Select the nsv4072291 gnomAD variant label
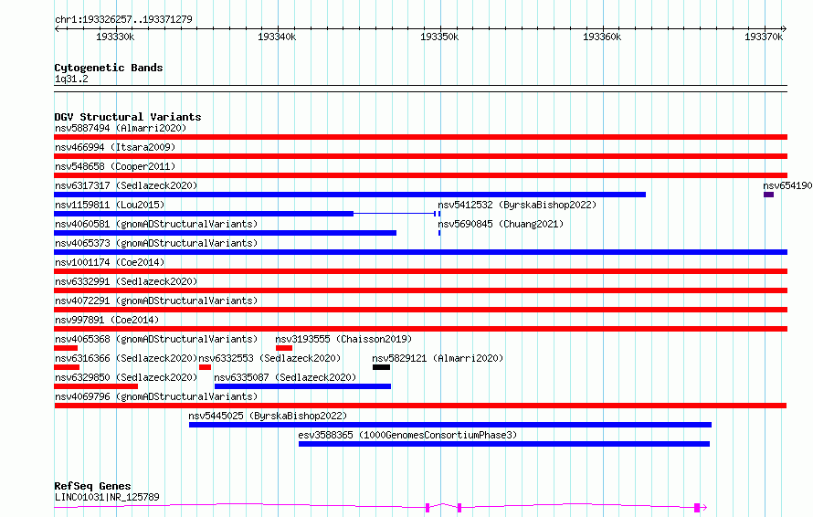The height and width of the screenshot is (517, 813). click(156, 301)
